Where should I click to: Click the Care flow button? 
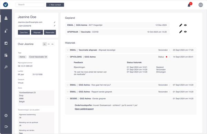tap(24, 32)
